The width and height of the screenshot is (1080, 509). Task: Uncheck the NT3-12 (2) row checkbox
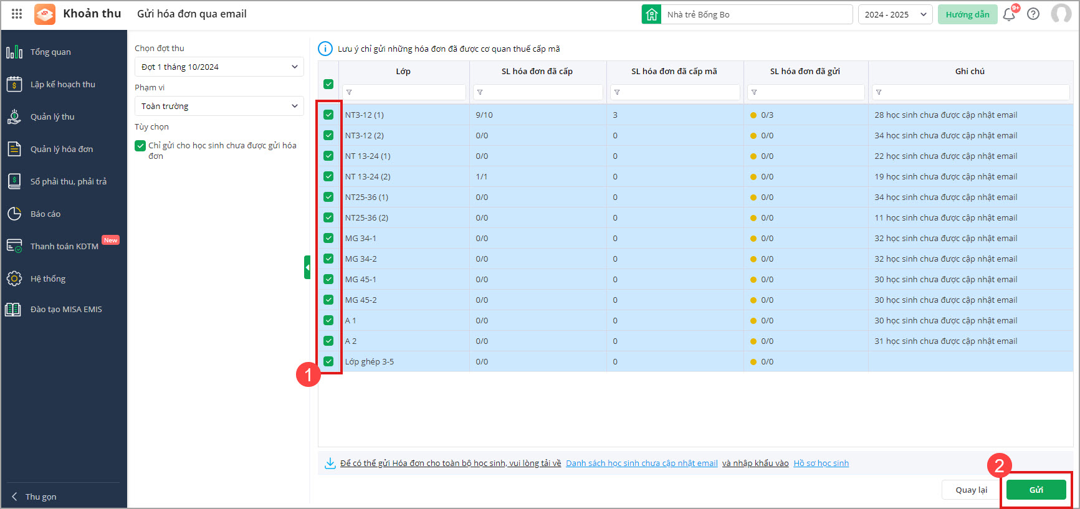[x=328, y=135]
